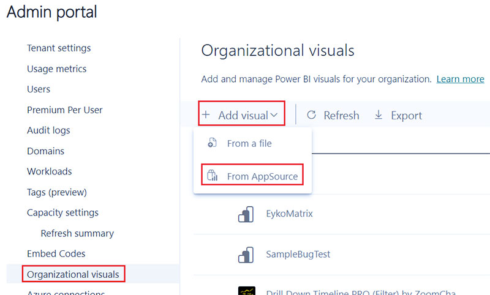The image size is (490, 295).
Task: Go to Tenant settings
Action: (59, 48)
